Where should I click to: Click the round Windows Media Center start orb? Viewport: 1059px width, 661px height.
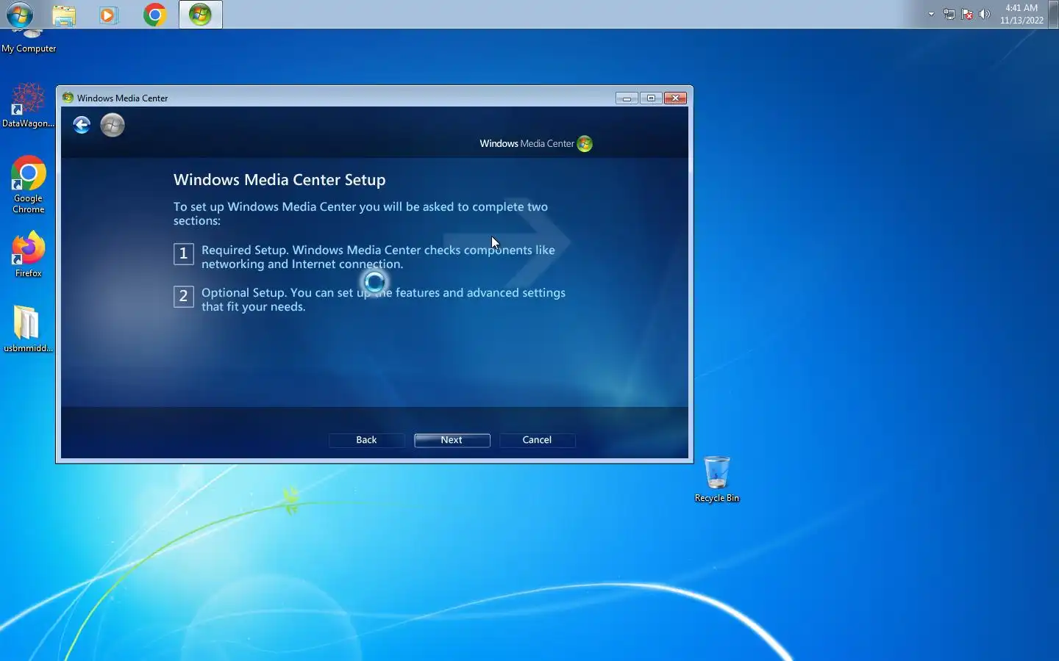[x=113, y=125]
